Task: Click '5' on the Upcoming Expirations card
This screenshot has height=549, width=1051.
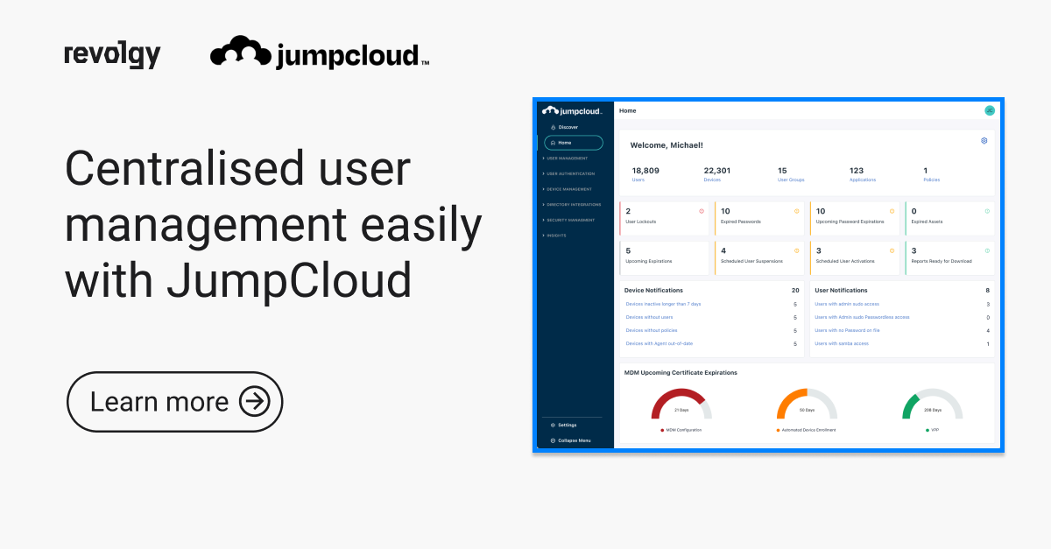Action: (628, 250)
